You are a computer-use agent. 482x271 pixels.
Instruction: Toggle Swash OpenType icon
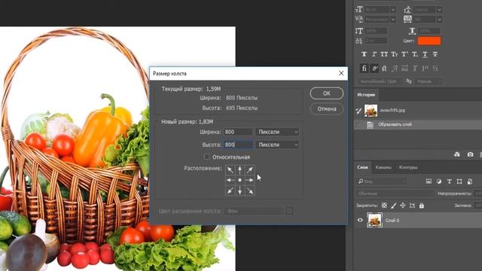[395, 69]
